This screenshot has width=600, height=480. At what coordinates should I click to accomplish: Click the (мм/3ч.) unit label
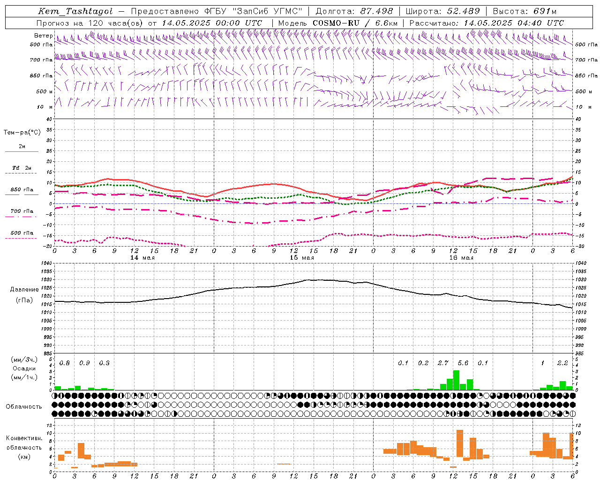(x=24, y=360)
